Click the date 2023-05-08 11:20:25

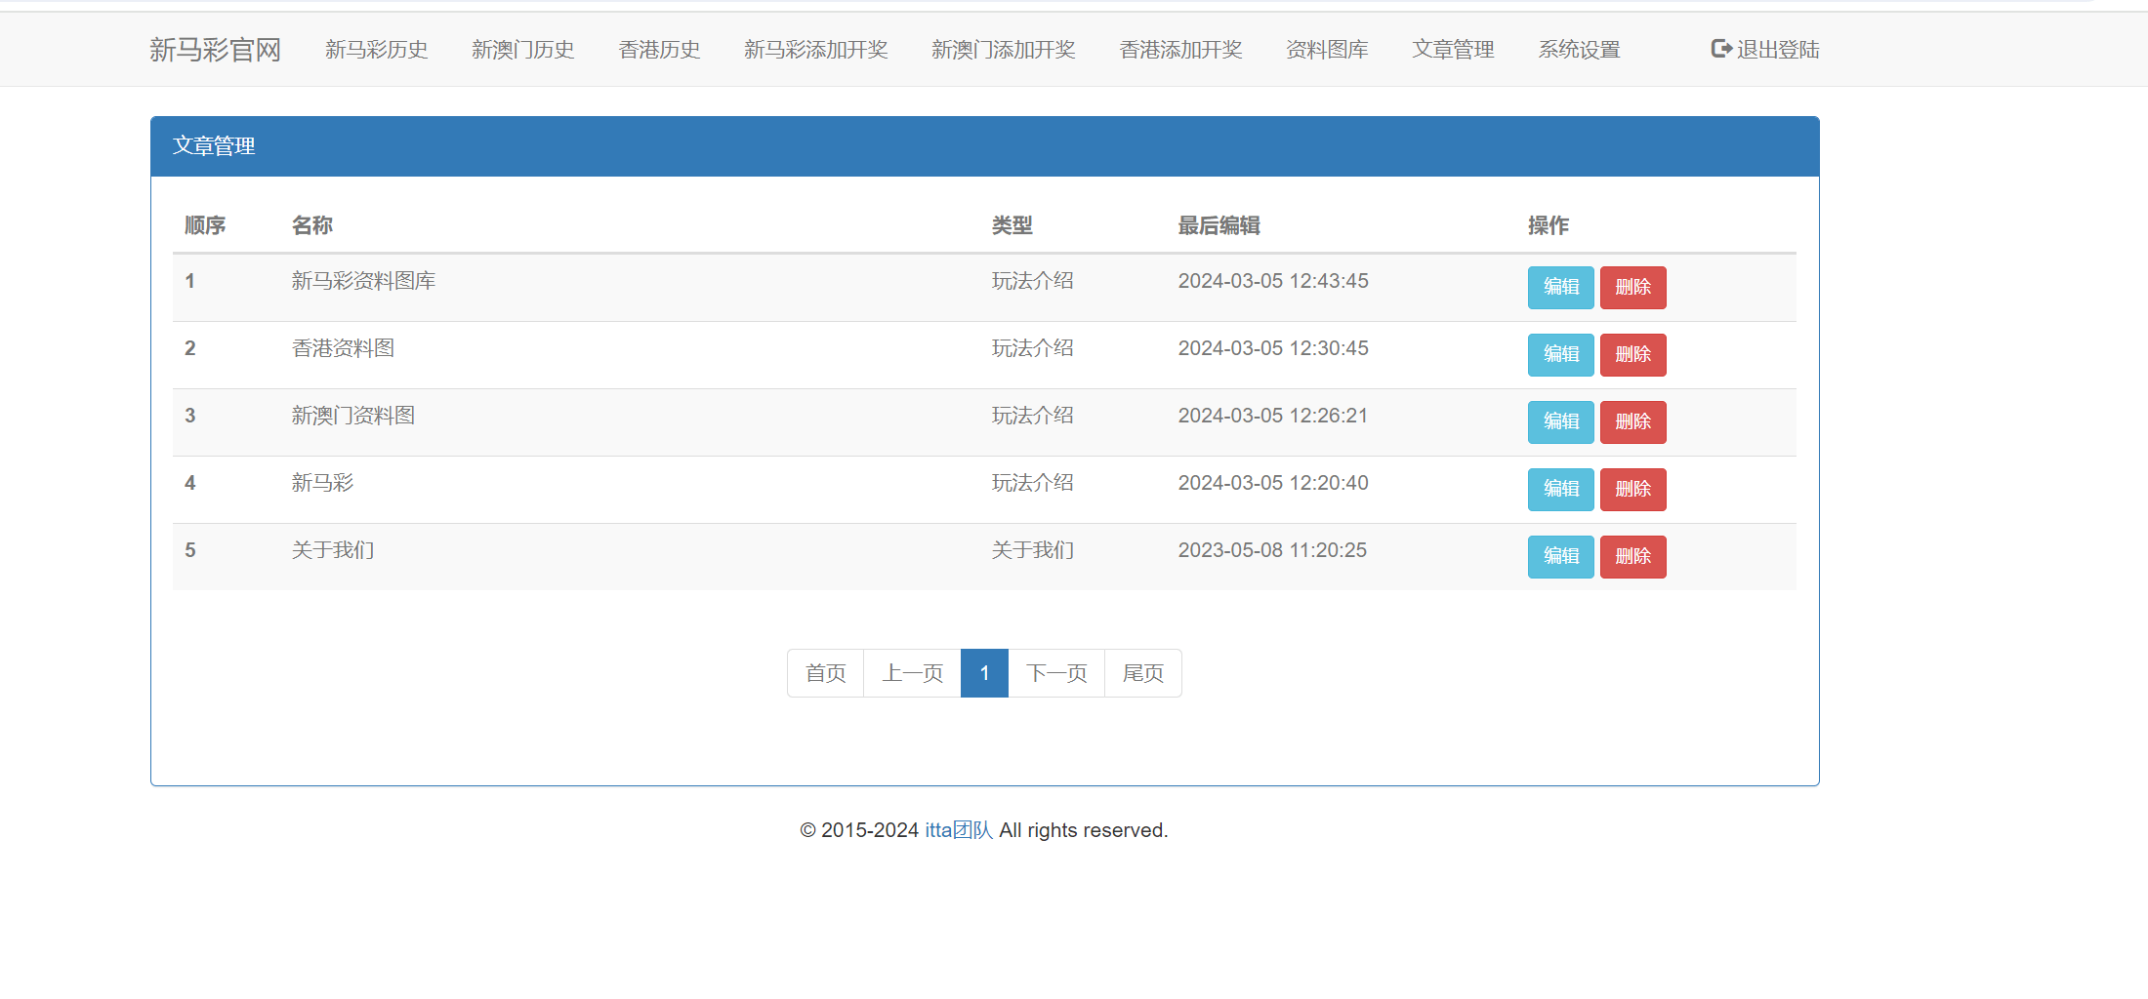(x=1272, y=550)
